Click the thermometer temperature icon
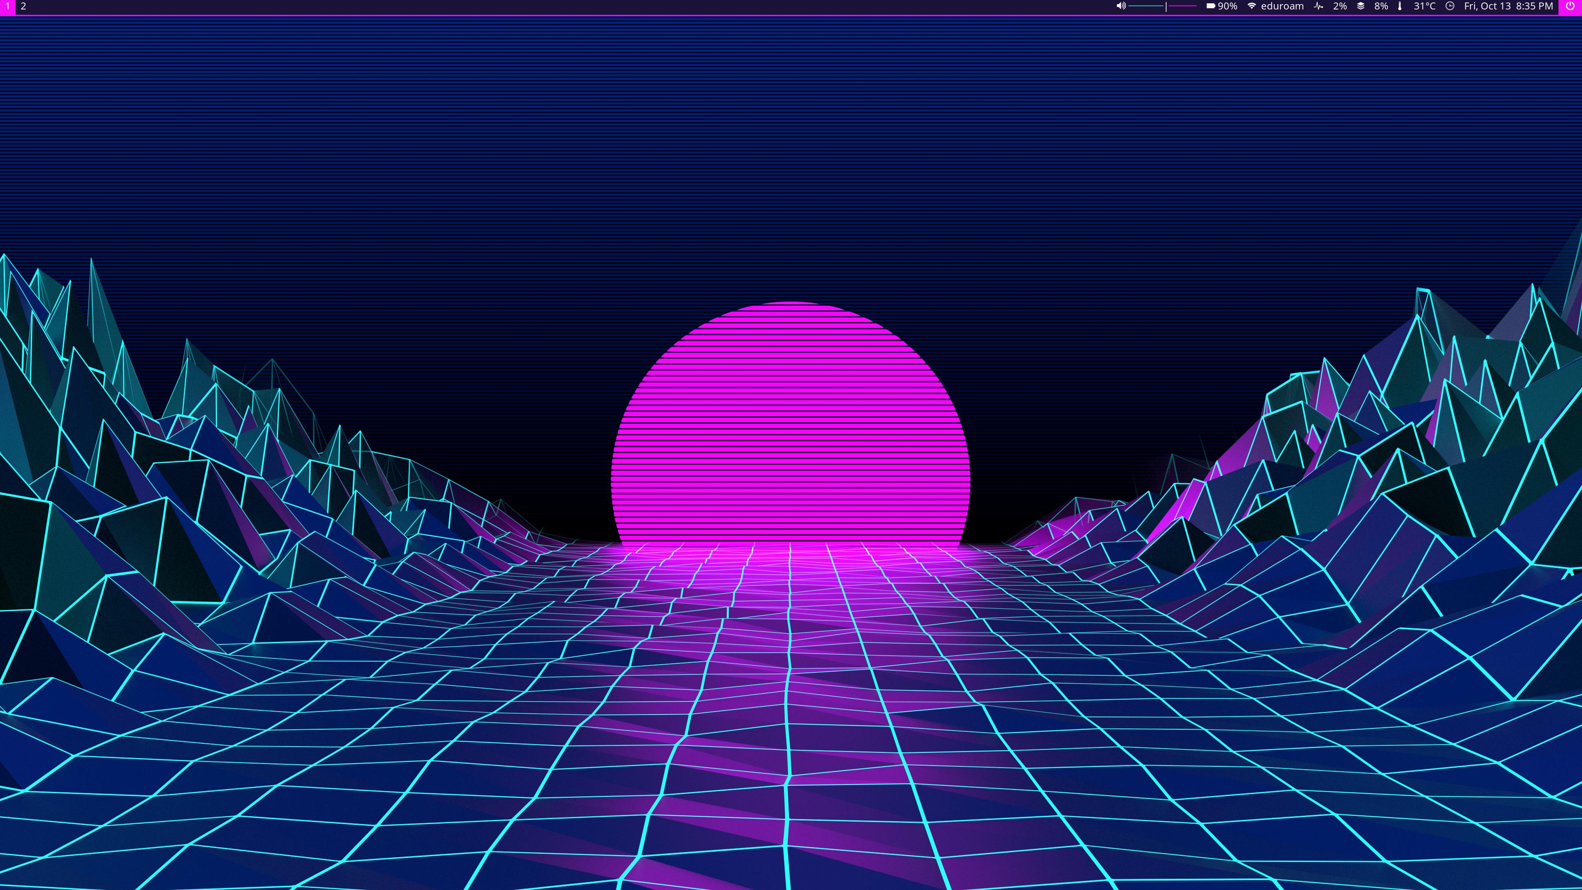The width and height of the screenshot is (1582, 890). pyautogui.click(x=1399, y=6)
